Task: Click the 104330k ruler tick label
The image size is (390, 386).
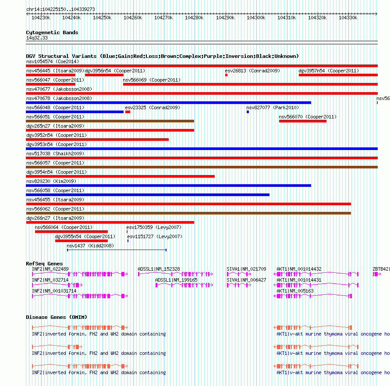Action: [x=348, y=18]
